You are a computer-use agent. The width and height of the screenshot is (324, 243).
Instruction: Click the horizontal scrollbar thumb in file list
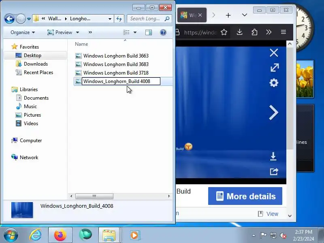[x=94, y=196]
